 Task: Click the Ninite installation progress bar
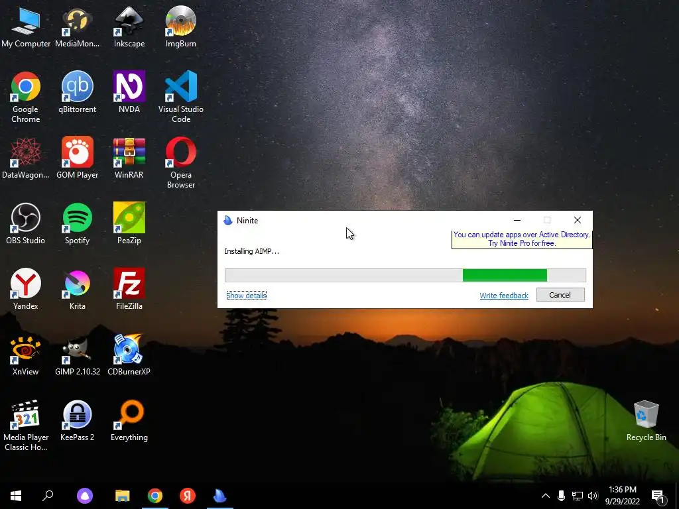(405, 275)
